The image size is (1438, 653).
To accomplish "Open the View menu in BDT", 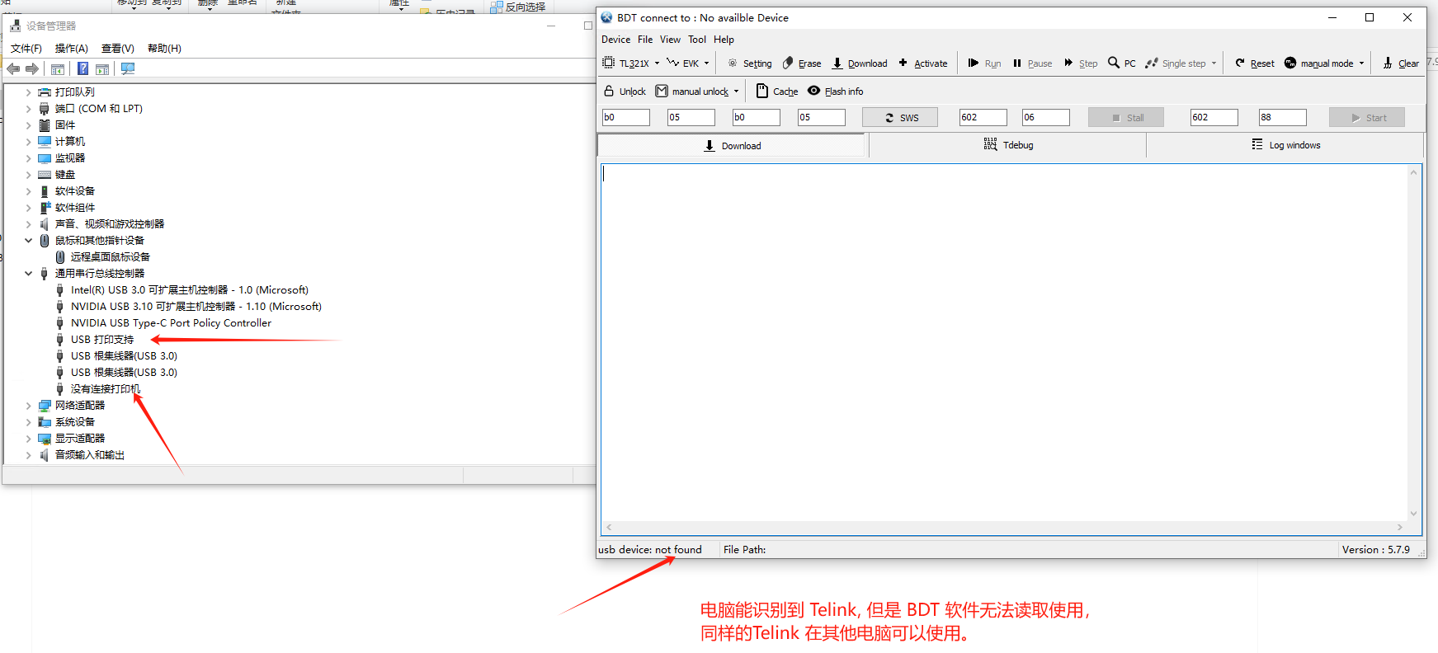I will pyautogui.click(x=670, y=40).
